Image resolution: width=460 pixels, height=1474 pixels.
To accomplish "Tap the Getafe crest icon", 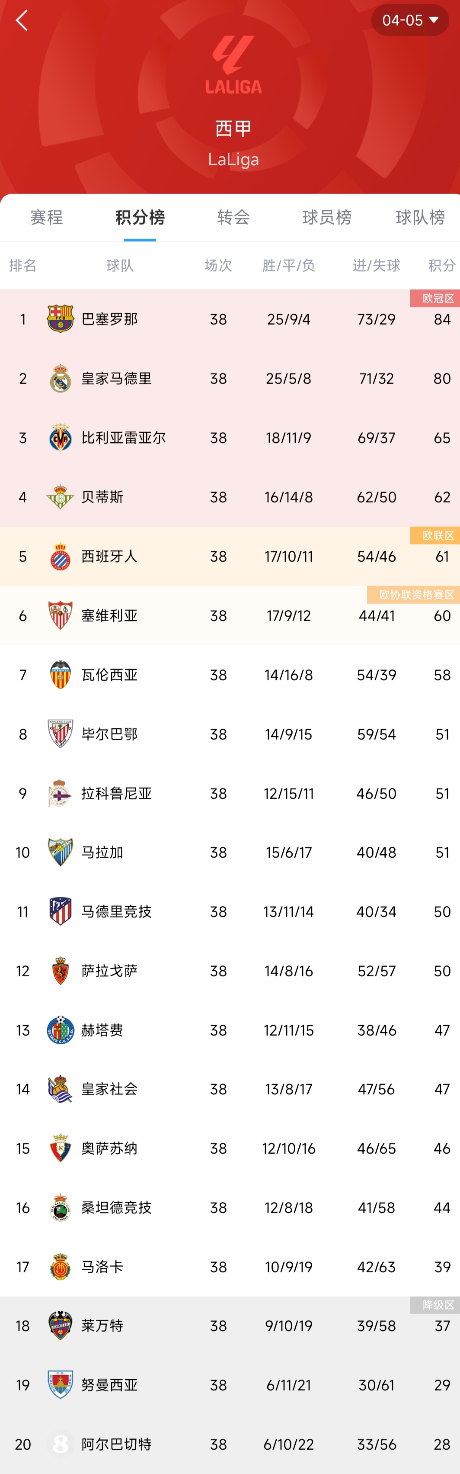I will [60, 1030].
